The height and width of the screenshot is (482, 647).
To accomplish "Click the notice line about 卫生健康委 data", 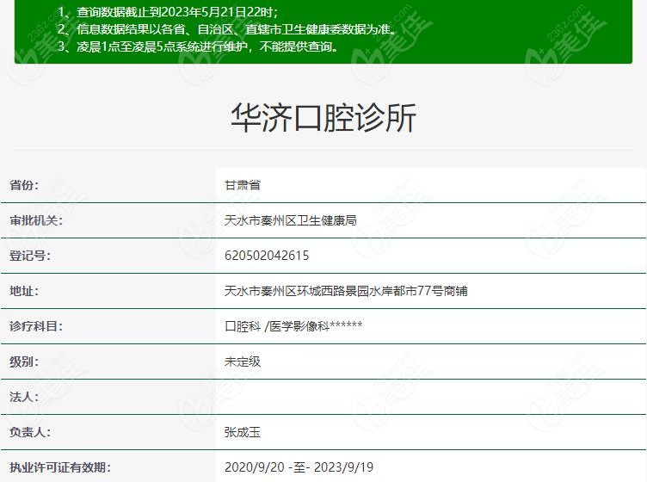I will point(227,28).
